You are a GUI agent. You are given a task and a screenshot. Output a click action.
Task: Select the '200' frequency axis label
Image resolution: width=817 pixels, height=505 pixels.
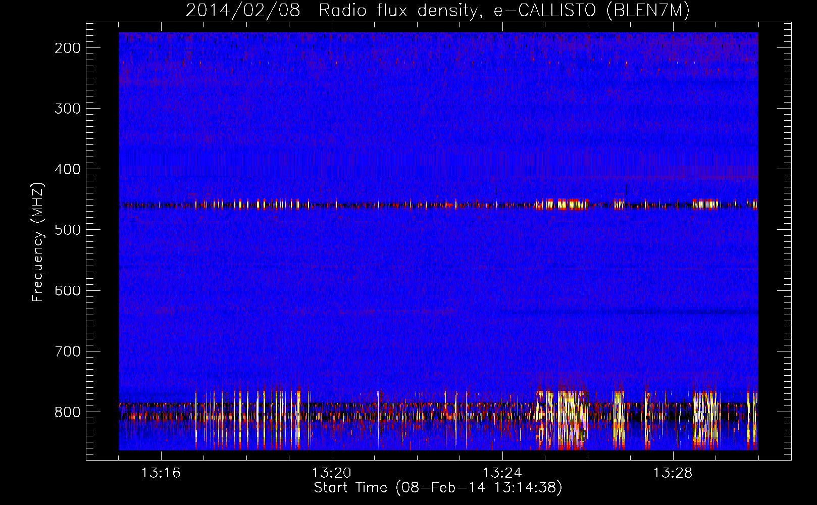(x=68, y=48)
